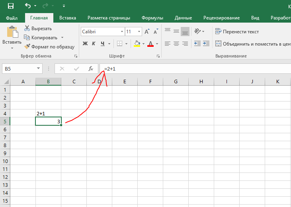Viewport: 291px width, 207px height.
Task: Toggle Center horizontal alignment
Action: (x=176, y=44)
